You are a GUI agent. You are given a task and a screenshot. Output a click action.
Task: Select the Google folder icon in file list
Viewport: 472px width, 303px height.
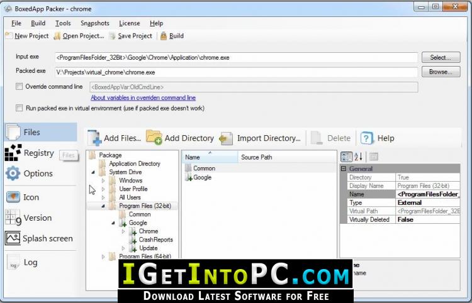click(x=189, y=177)
